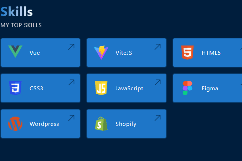The image size is (242, 161).
Task: Open external arrow on Wordpress card
Action: point(71,118)
